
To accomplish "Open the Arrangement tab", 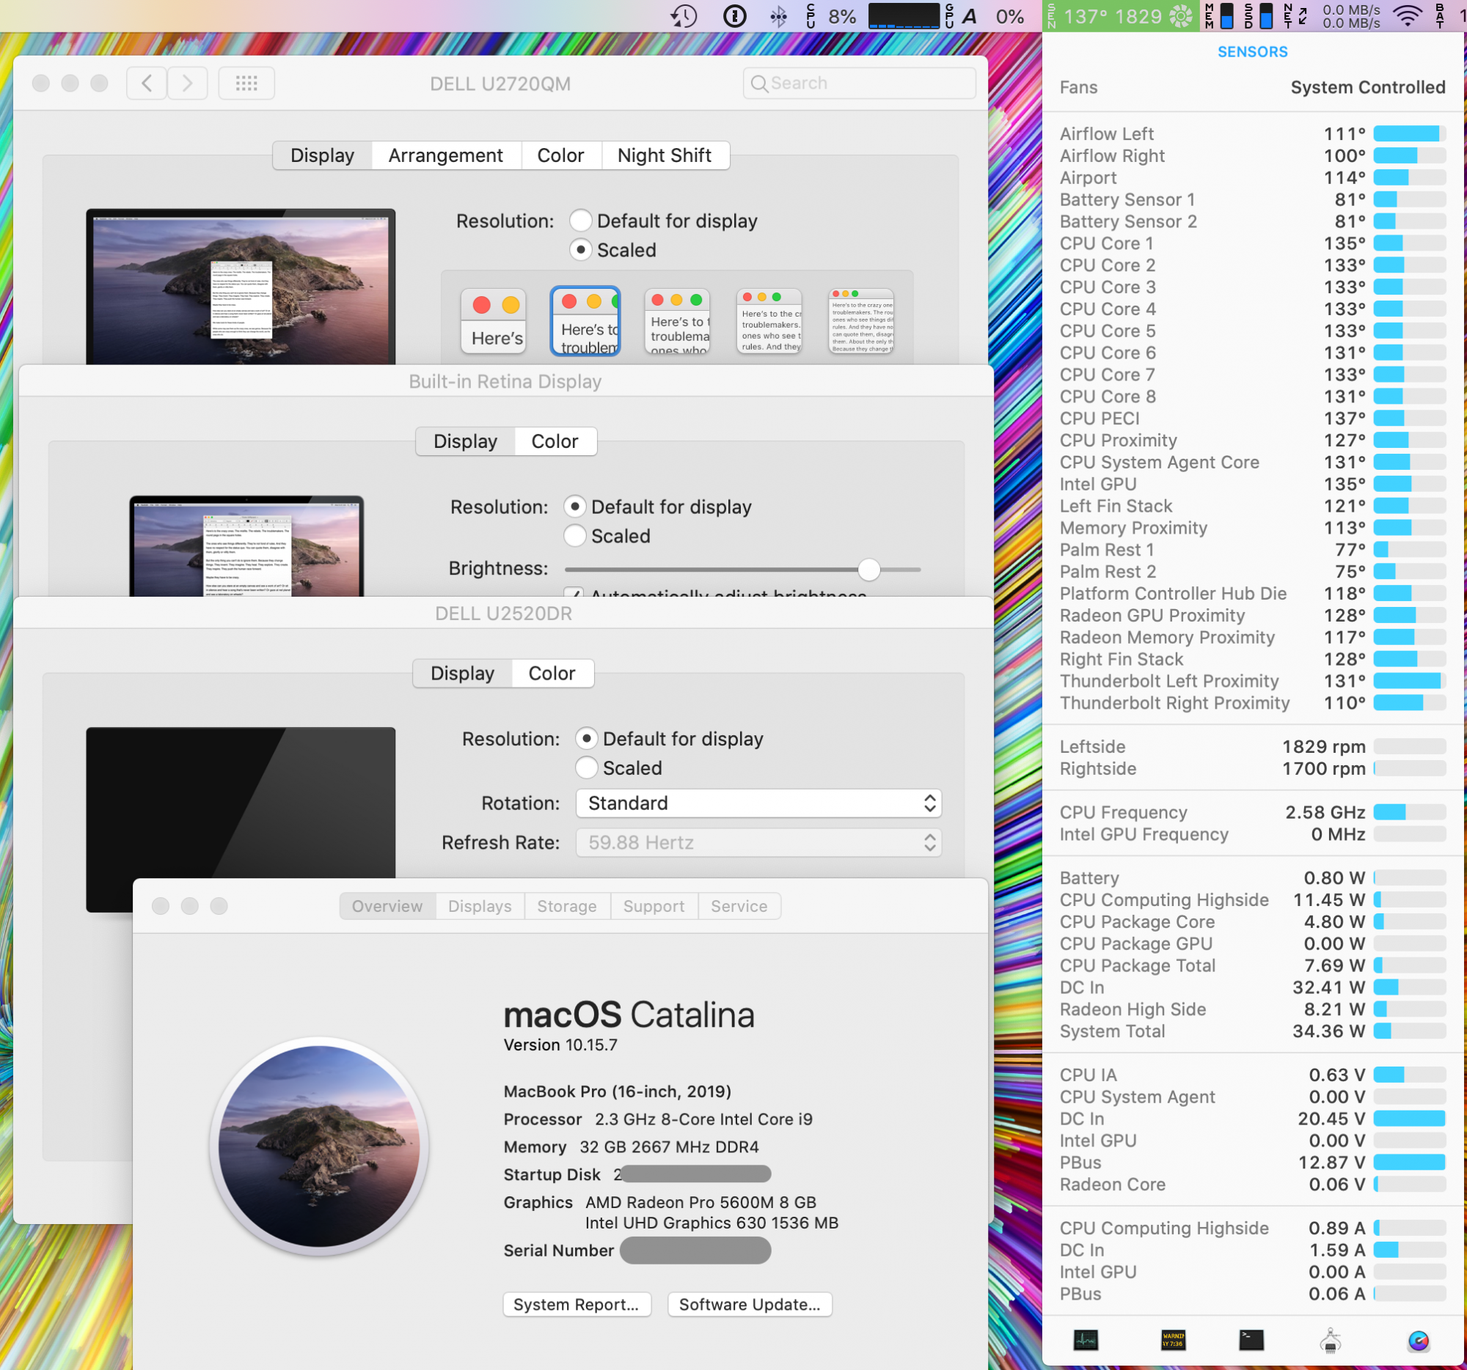I will pyautogui.click(x=446, y=155).
